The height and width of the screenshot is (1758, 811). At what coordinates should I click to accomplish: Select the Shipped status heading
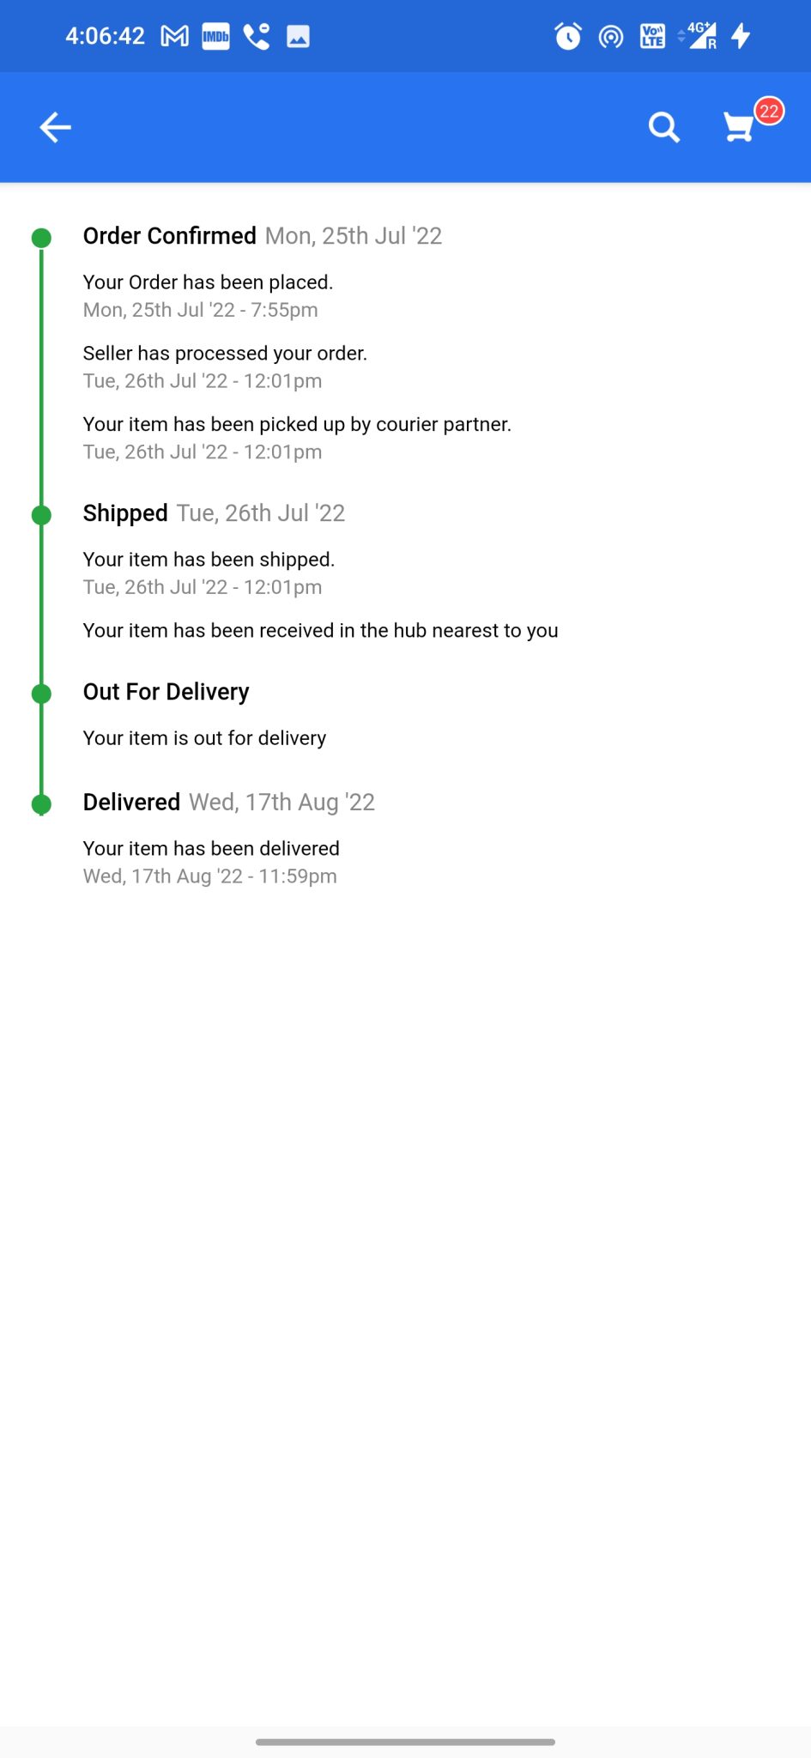coord(125,513)
